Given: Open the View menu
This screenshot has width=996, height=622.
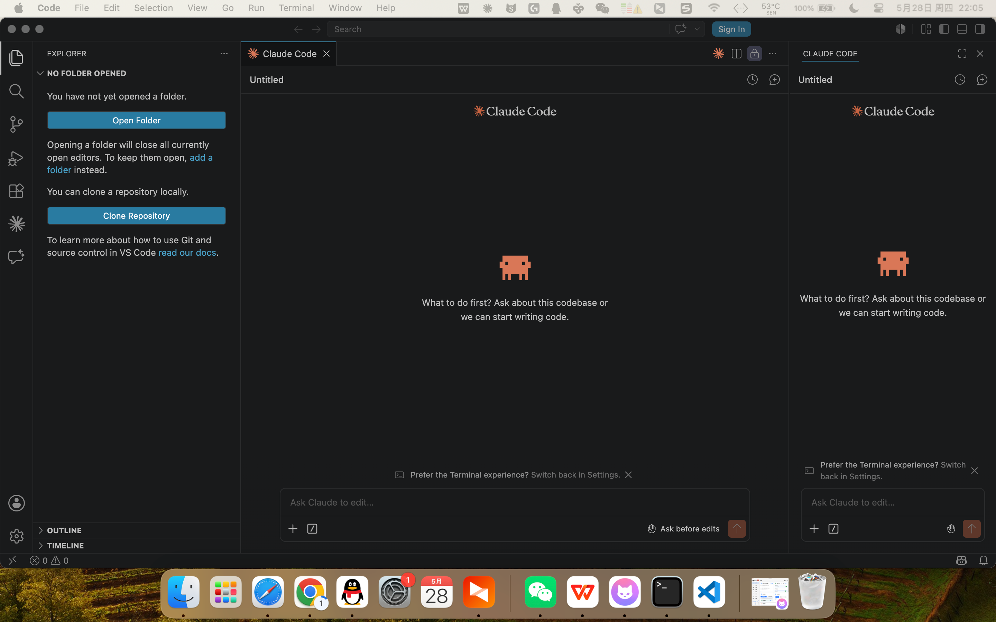Looking at the screenshot, I should 197,8.
